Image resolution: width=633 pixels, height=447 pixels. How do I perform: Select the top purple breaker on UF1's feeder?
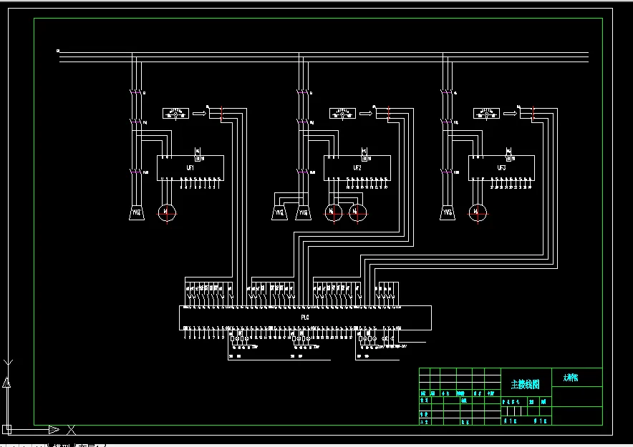(x=136, y=92)
